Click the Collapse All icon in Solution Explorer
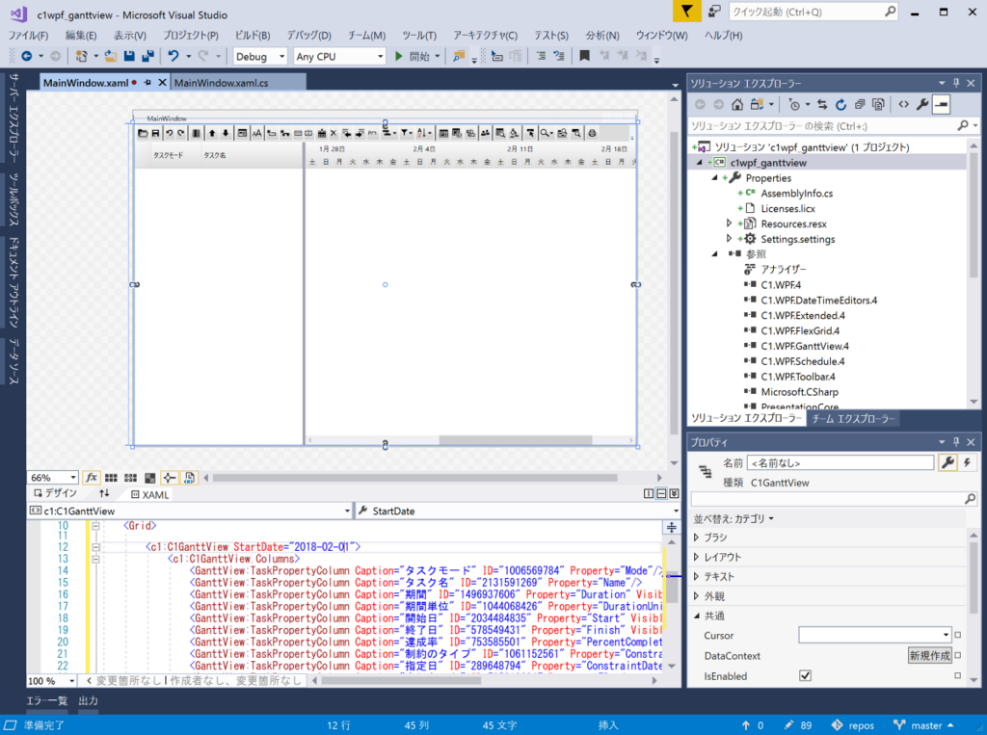 click(x=860, y=104)
